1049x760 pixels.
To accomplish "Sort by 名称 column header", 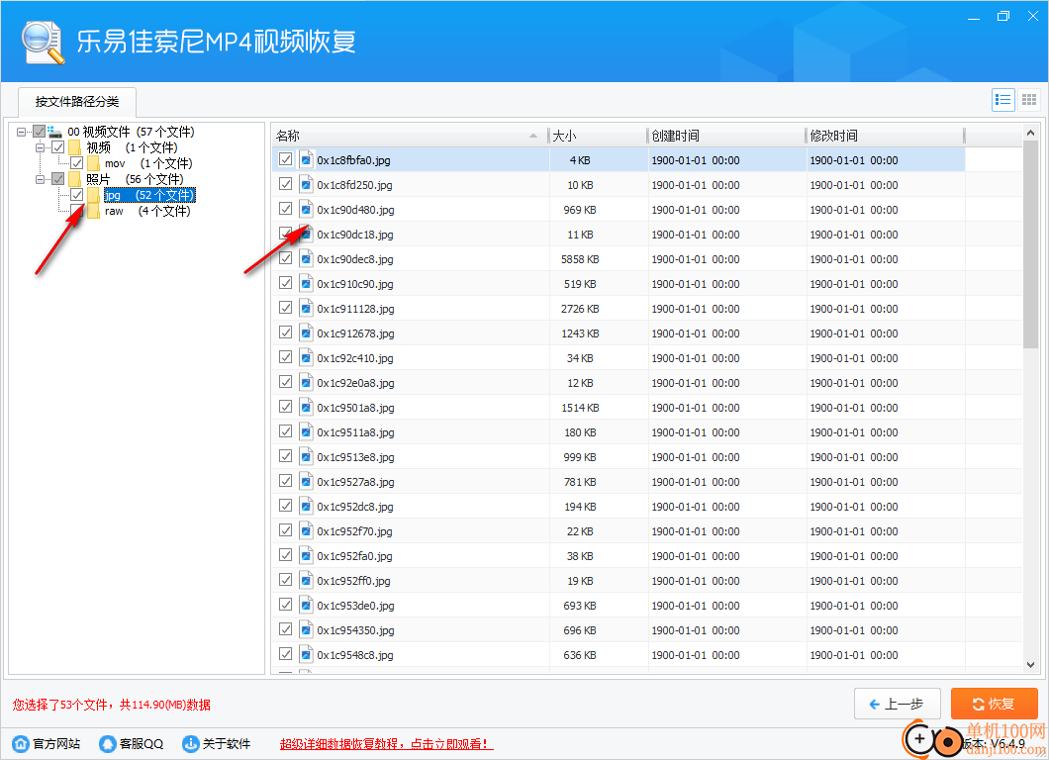I will point(410,136).
